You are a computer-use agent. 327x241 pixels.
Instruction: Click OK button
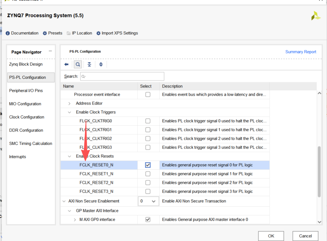click(271, 236)
